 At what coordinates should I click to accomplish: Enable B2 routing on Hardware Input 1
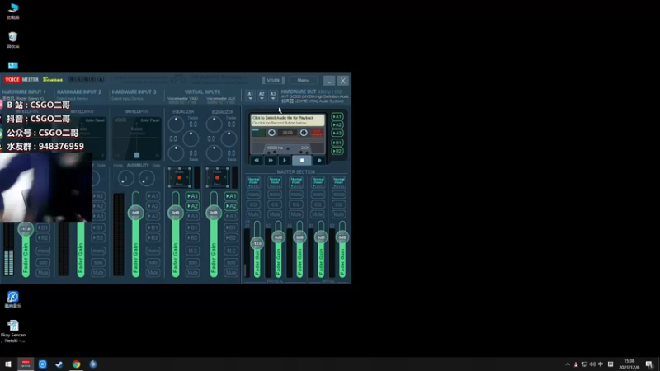tap(43, 238)
